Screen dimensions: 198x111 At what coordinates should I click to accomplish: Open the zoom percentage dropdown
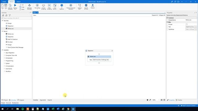click(x=159, y=100)
